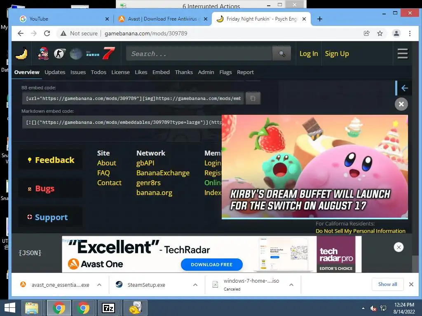Click Show all downloads

387,284
